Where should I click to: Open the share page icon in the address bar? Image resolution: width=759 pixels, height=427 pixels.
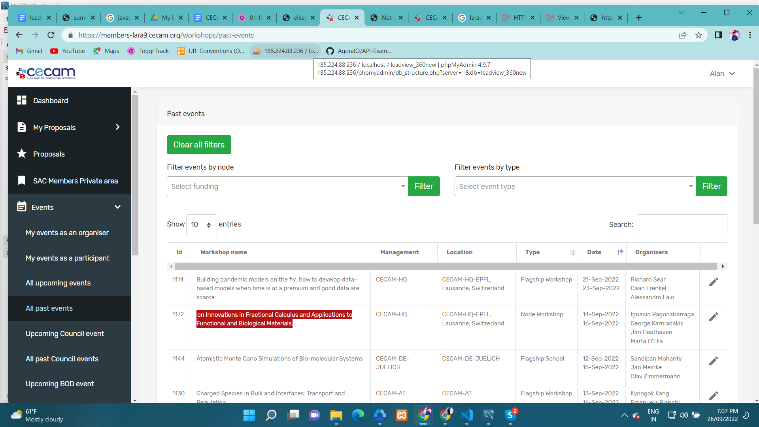coord(683,35)
